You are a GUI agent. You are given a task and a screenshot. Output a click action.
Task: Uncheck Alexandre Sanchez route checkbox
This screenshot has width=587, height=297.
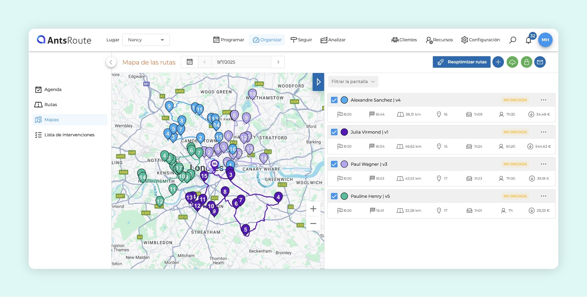334,100
